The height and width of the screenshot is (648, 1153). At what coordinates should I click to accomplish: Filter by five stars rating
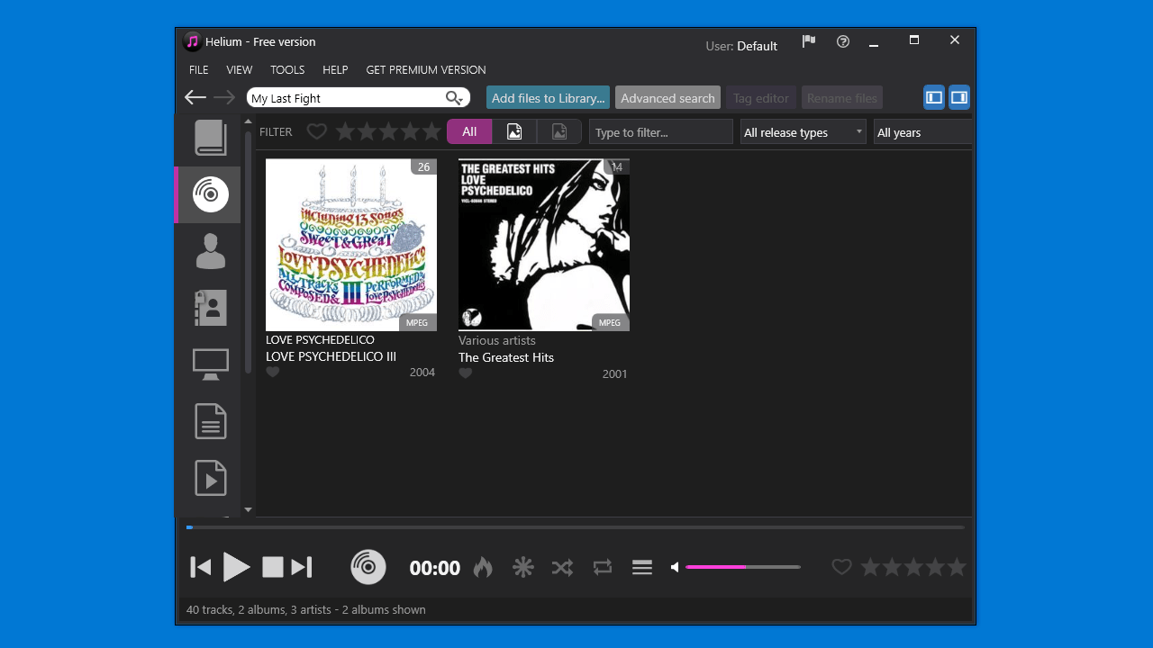click(431, 132)
